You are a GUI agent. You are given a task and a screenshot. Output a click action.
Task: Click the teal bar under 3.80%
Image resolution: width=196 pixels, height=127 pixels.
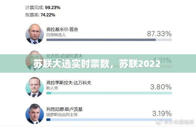(109, 93)
